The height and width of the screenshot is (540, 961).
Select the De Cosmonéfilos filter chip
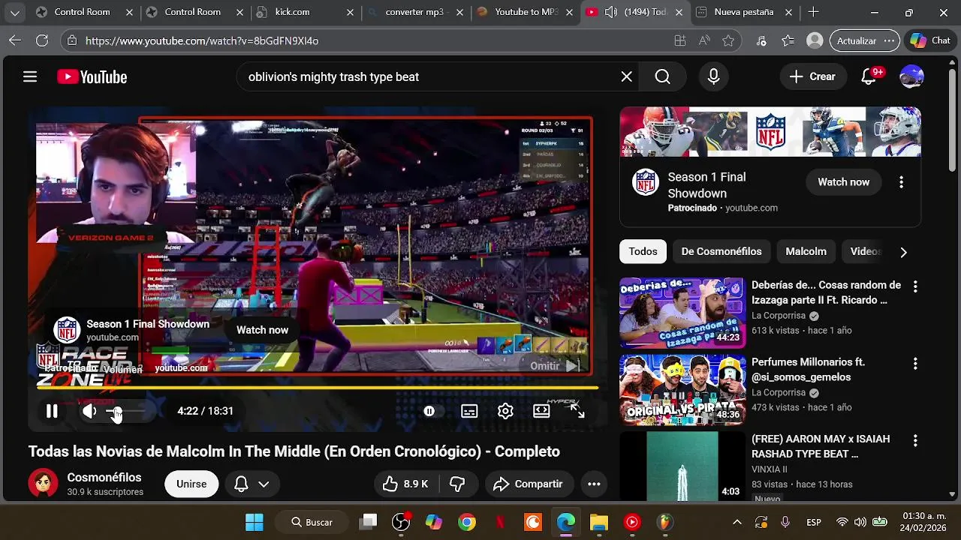pyautogui.click(x=722, y=251)
